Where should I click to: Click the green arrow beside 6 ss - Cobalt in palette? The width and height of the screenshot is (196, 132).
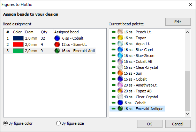coord(113,103)
